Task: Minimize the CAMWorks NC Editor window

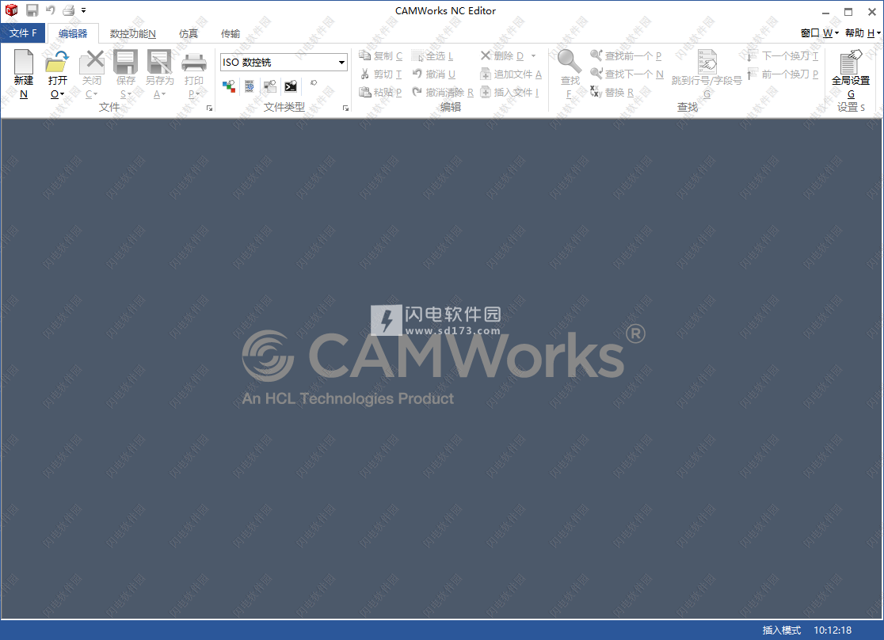Action: pyautogui.click(x=825, y=11)
